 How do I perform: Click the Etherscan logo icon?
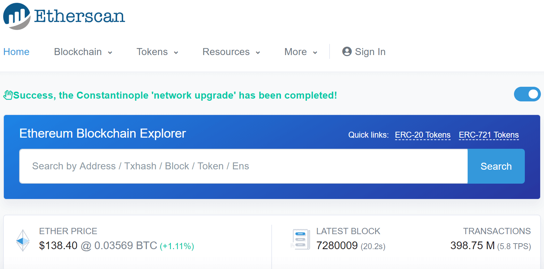[17, 16]
